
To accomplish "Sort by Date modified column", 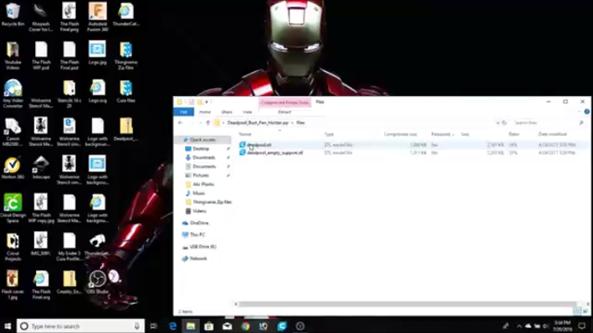I will click(x=553, y=134).
